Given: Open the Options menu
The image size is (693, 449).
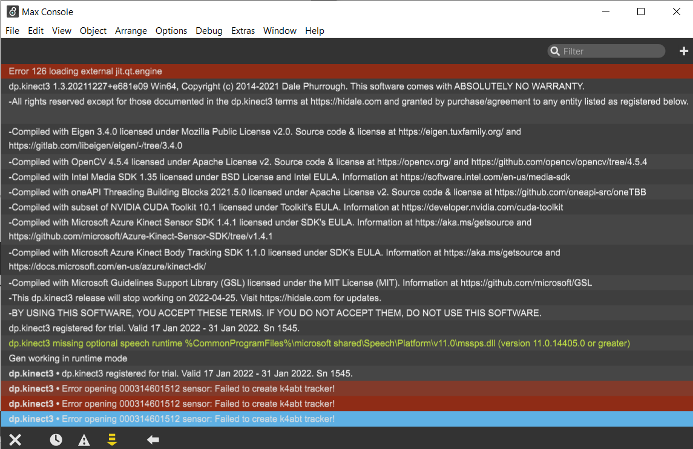Looking at the screenshot, I should 171,31.
